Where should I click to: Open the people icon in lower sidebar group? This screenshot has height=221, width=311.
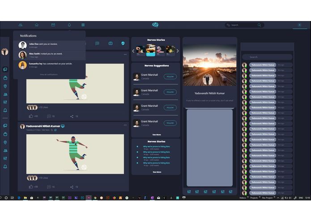coord(5,151)
